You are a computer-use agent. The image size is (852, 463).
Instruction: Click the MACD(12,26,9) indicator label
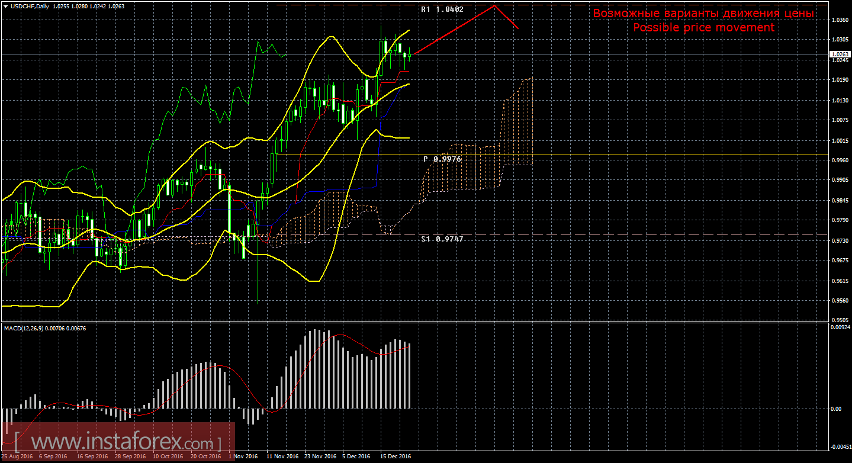point(24,328)
